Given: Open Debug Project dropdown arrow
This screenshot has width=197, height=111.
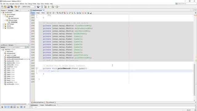Looking at the screenshot, I should click(55, 7).
